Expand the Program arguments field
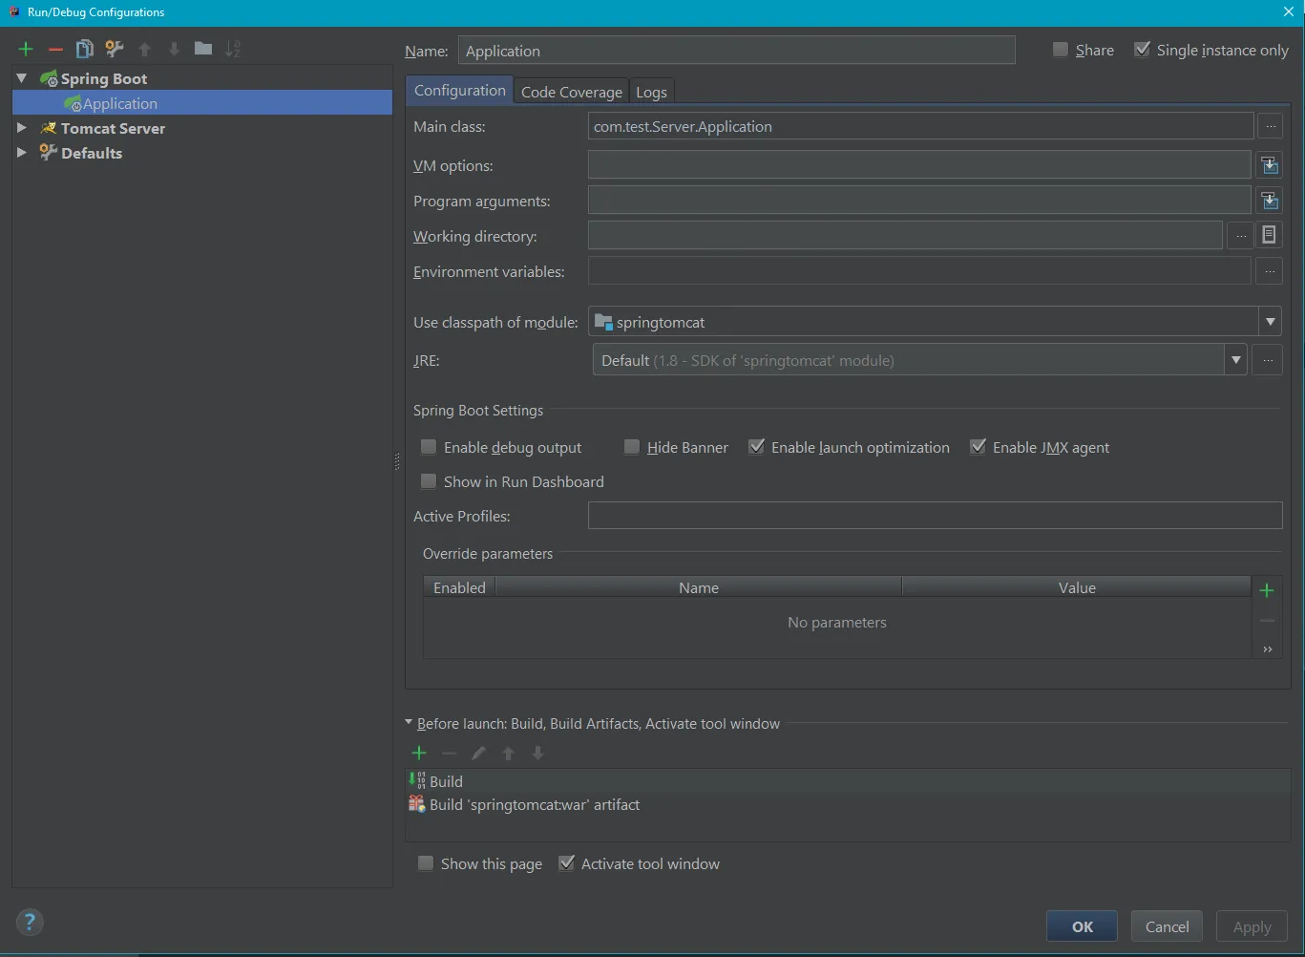Image resolution: width=1305 pixels, height=957 pixels. point(1270,201)
